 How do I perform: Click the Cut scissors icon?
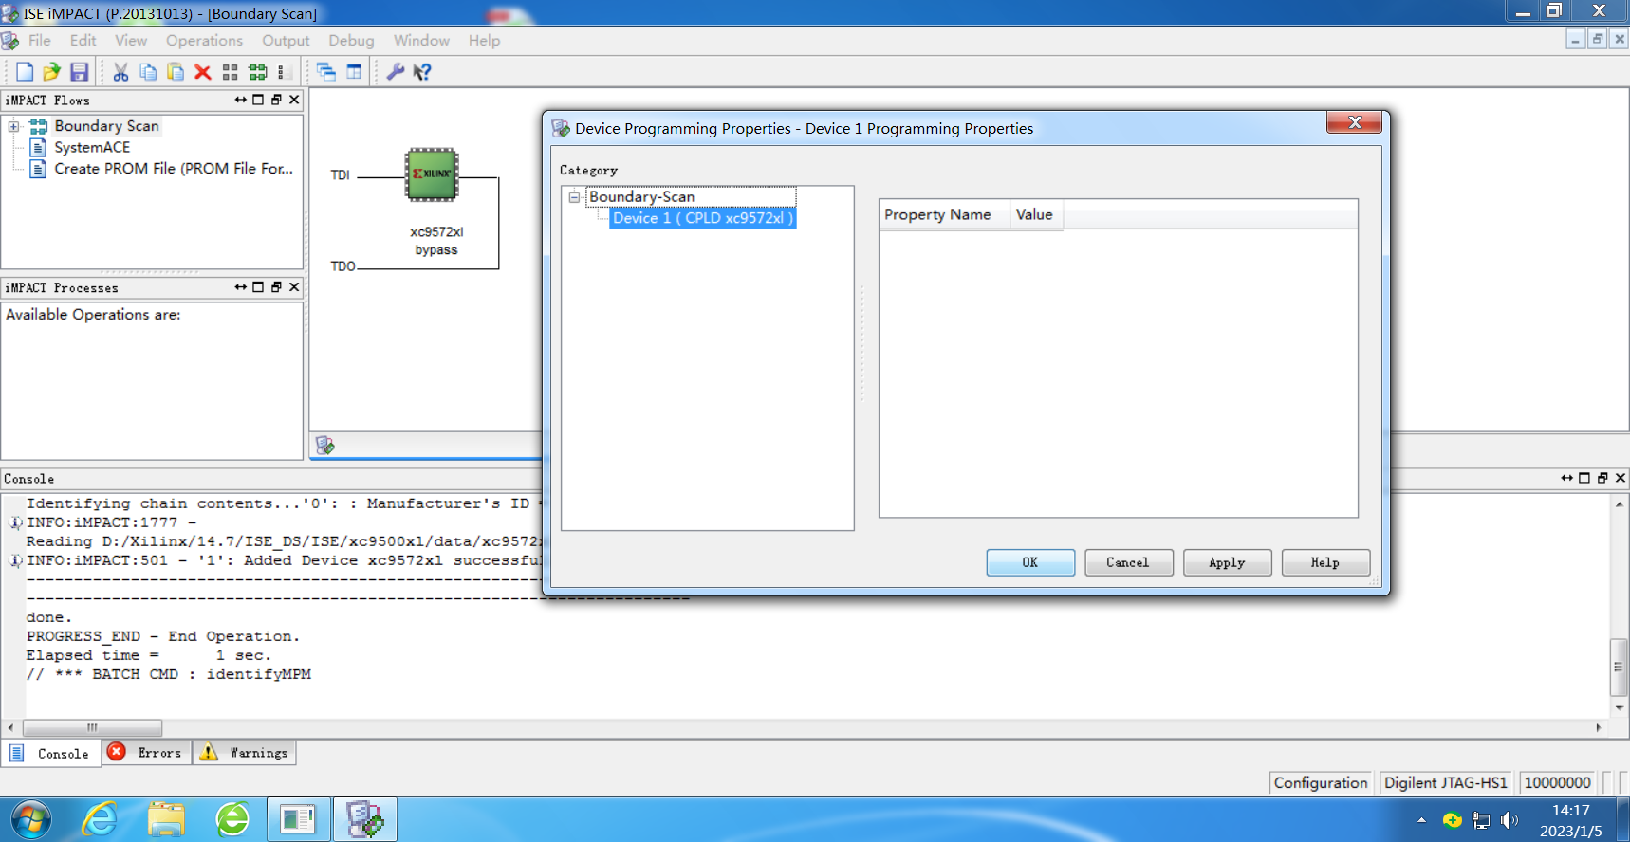pyautogui.click(x=120, y=72)
